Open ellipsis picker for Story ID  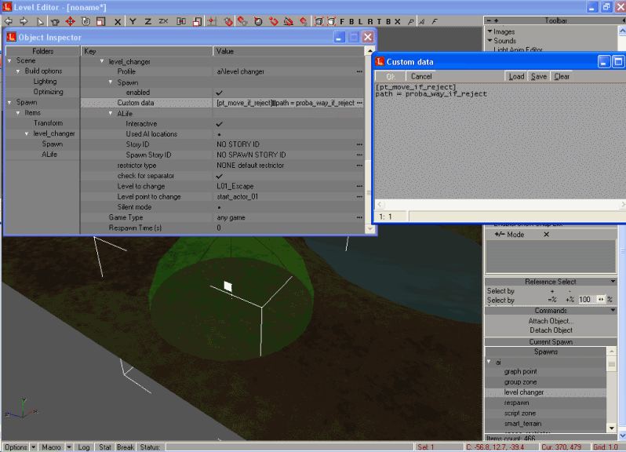(x=359, y=144)
